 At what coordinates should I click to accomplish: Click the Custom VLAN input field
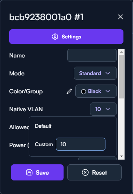pyautogui.click(x=80, y=144)
